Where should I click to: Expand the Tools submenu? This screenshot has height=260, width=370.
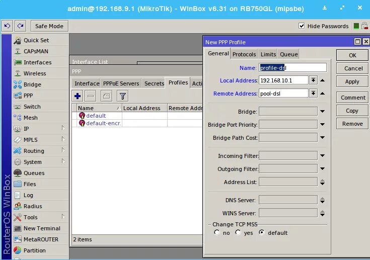63,217
